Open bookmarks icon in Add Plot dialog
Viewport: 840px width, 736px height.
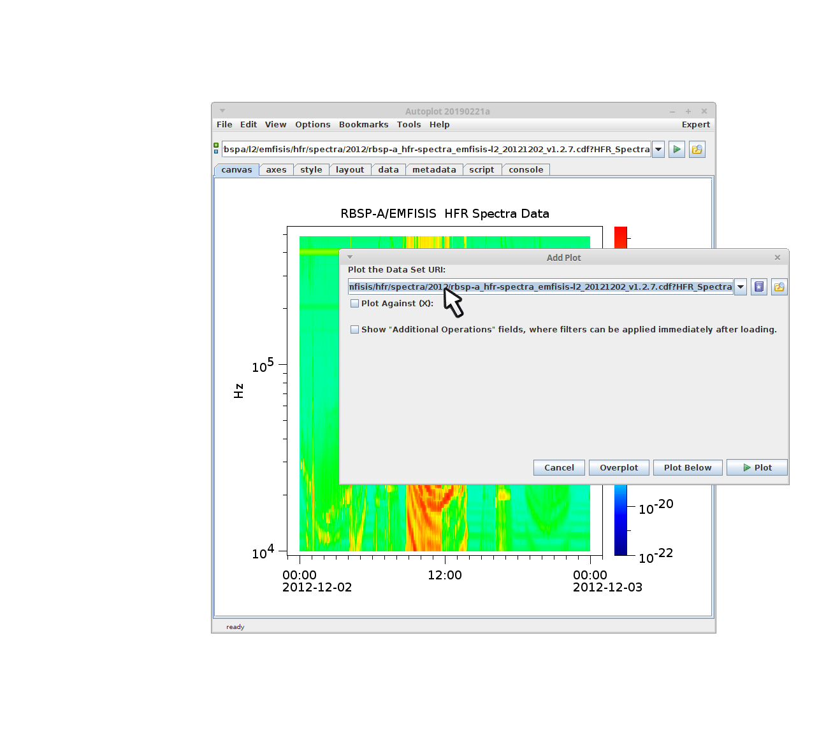tap(759, 287)
